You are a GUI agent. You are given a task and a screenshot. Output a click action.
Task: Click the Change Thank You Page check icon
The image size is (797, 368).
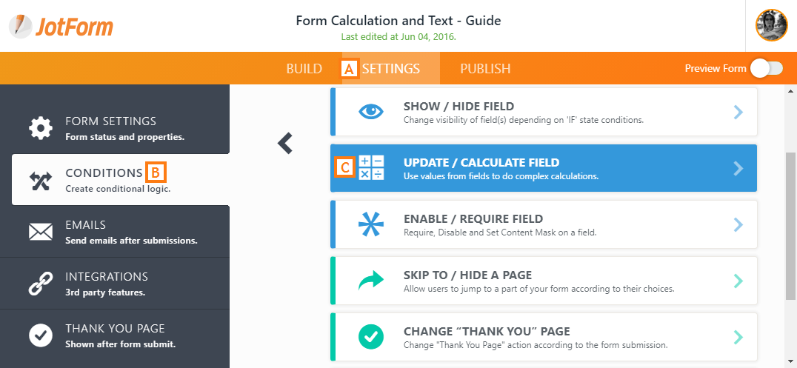[x=371, y=337]
